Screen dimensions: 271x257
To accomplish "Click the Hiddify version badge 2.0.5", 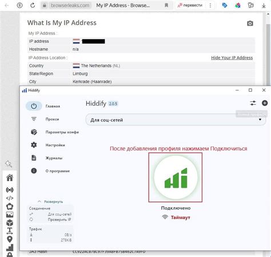I will pyautogui.click(x=113, y=104).
